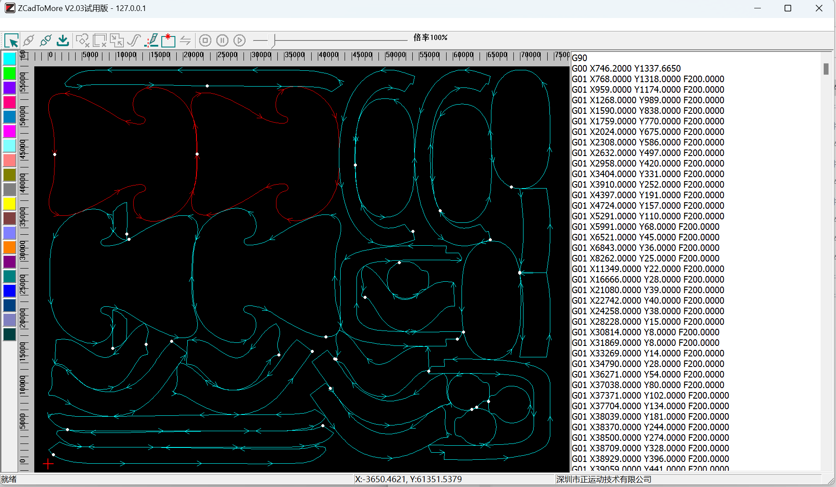Click the download to controller icon

[x=63, y=41]
